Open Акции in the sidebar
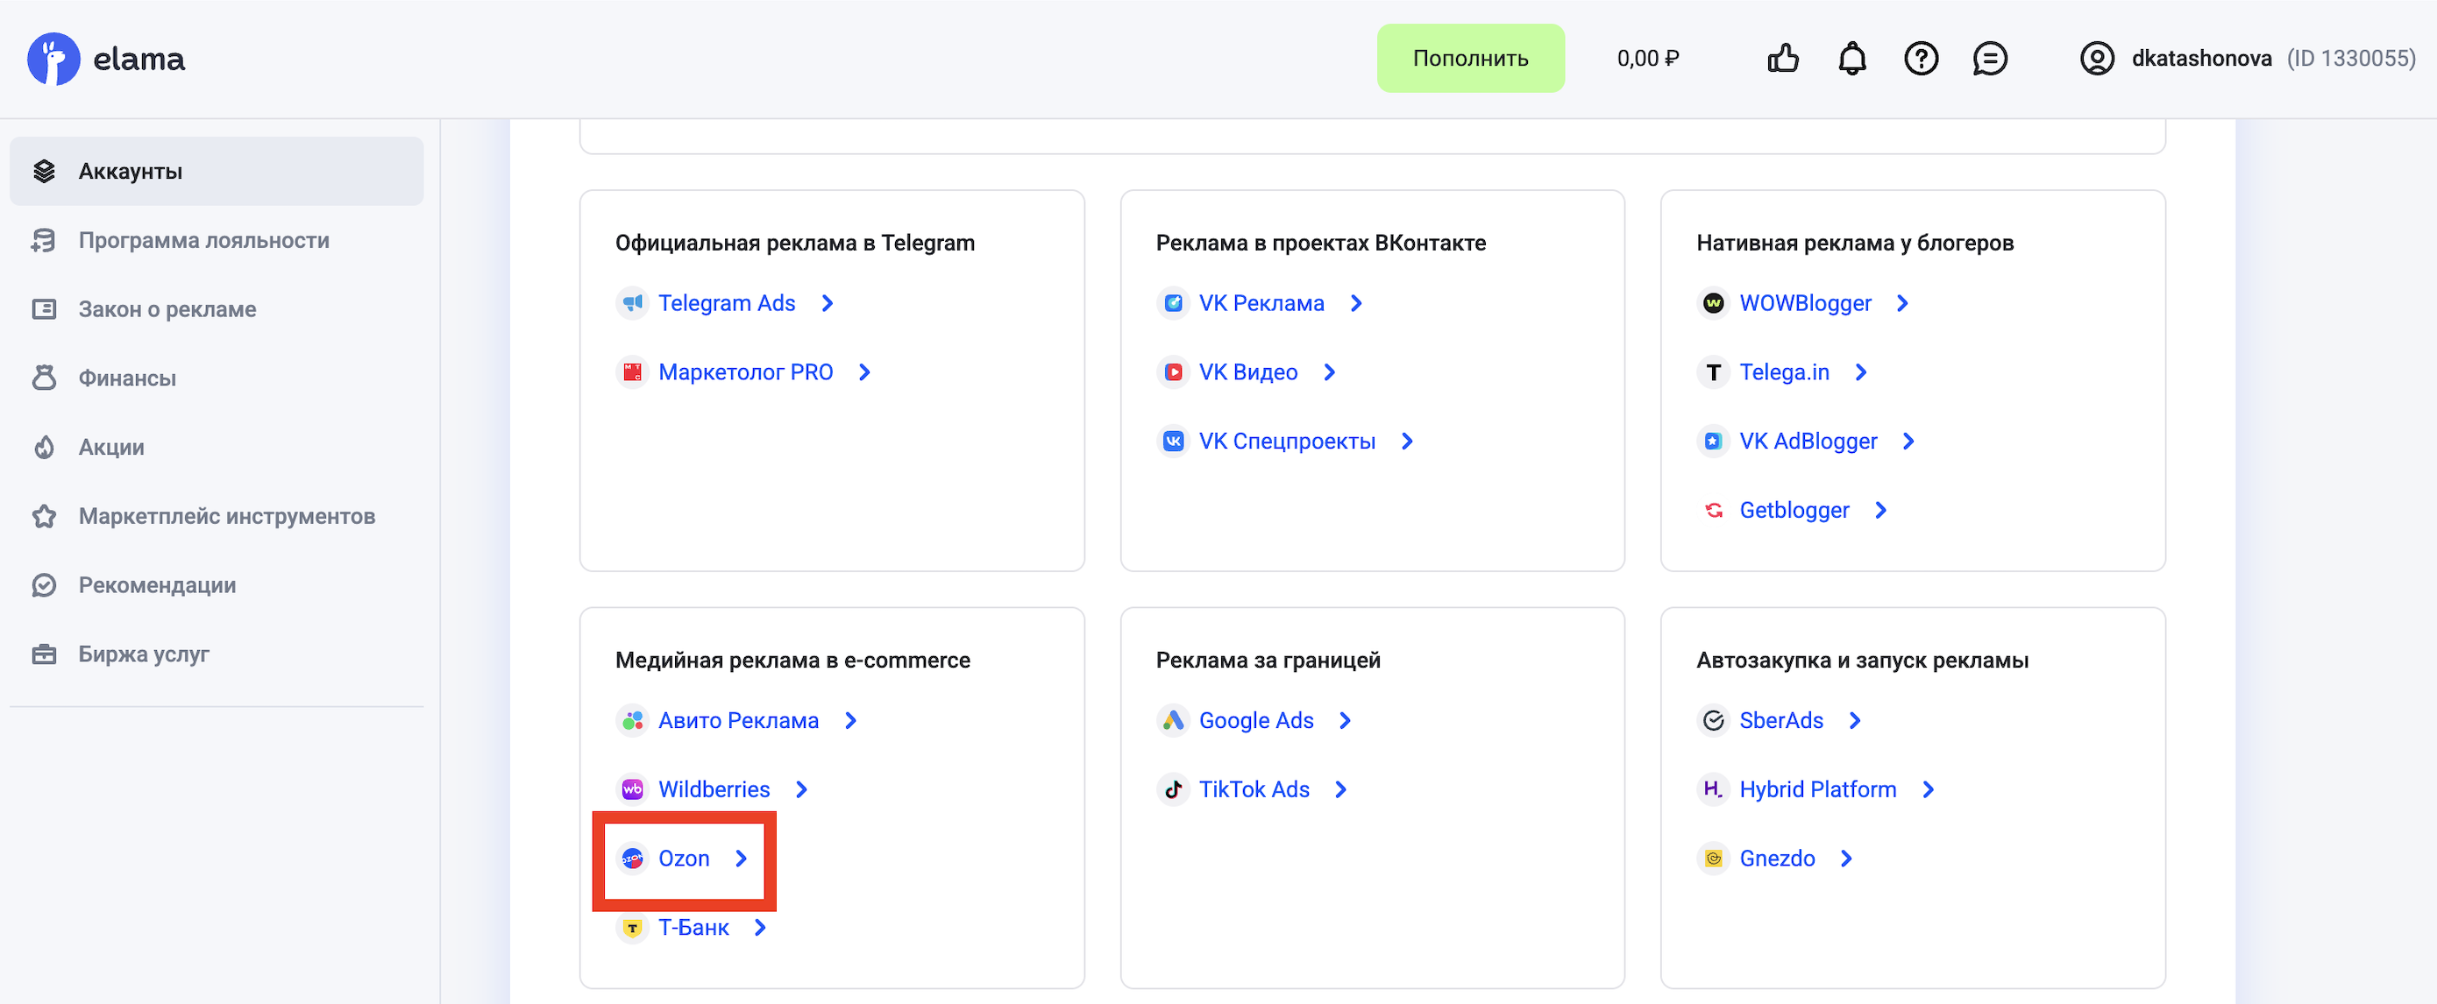 click(x=217, y=447)
